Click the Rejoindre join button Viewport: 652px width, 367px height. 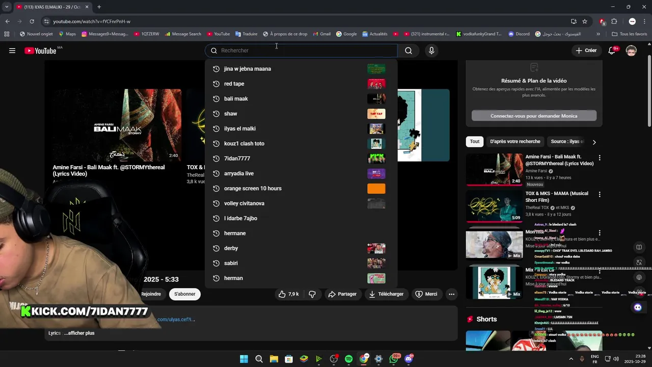[x=151, y=294]
